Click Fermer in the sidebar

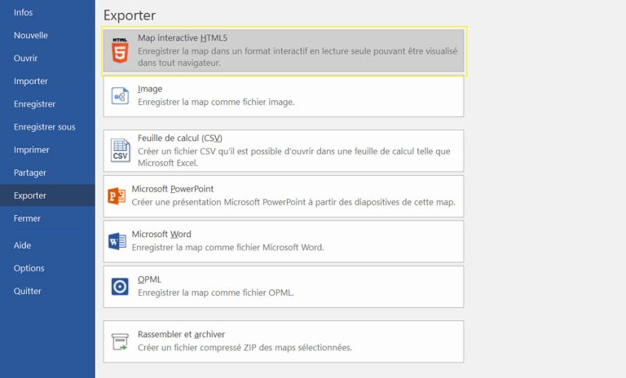click(x=27, y=218)
